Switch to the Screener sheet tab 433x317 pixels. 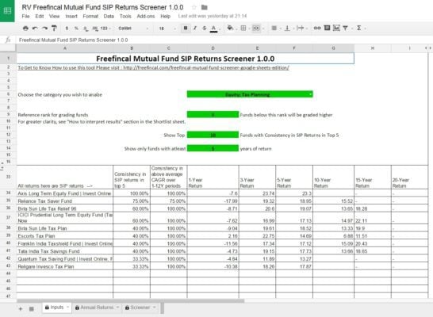[x=140, y=307]
